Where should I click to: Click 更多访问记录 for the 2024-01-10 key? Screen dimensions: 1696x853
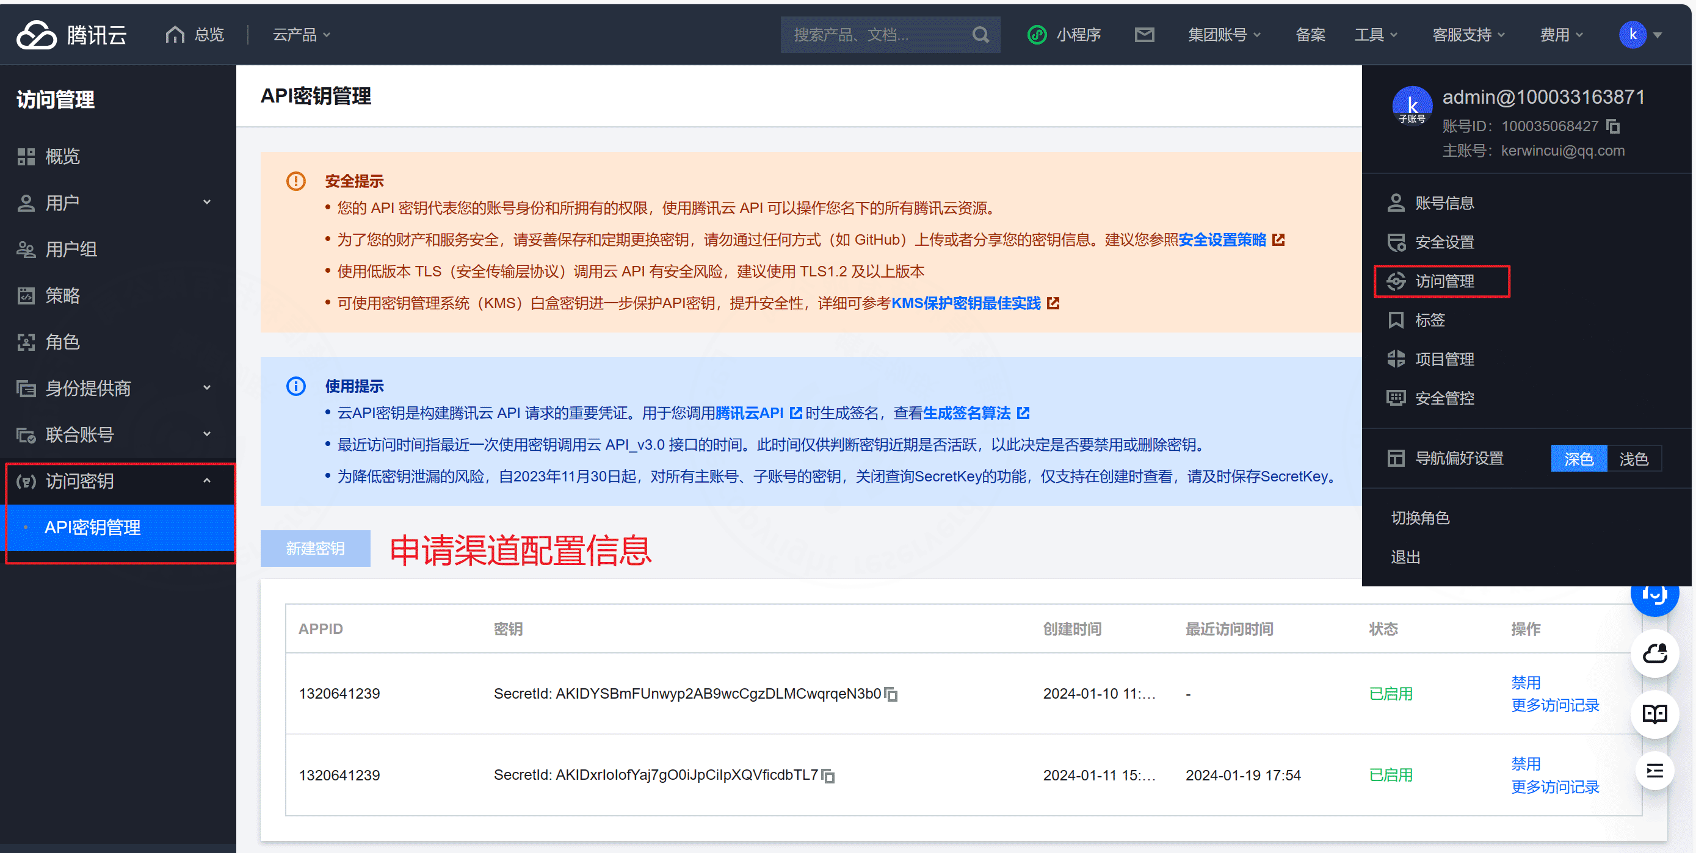click(x=1554, y=705)
